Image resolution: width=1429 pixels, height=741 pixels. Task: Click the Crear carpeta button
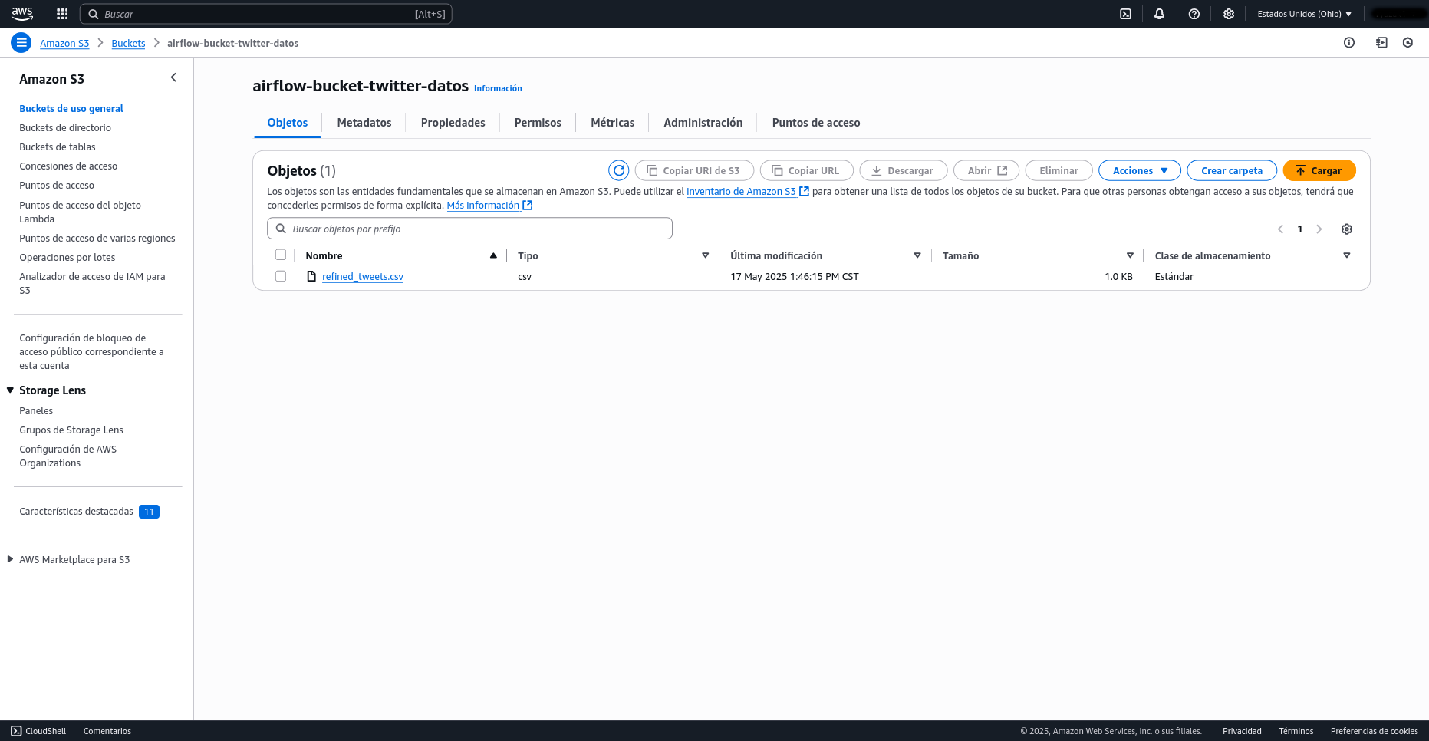1231,170
